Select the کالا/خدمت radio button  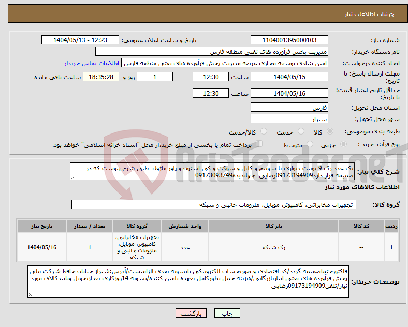click(x=264, y=131)
